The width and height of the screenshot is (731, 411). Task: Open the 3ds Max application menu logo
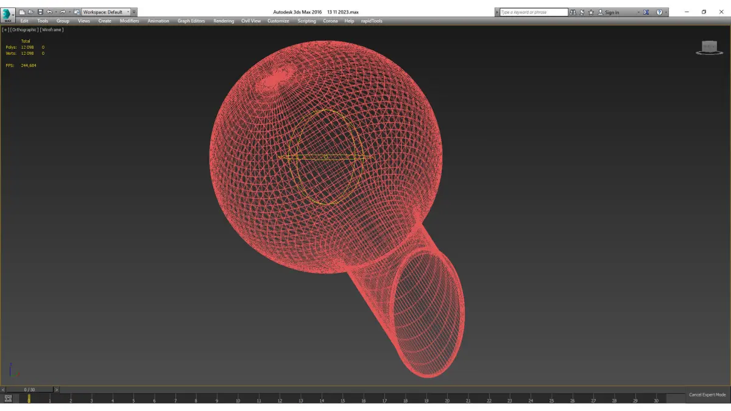8,15
